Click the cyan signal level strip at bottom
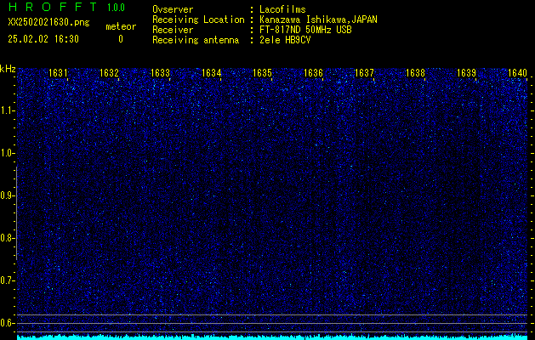 coord(272,337)
